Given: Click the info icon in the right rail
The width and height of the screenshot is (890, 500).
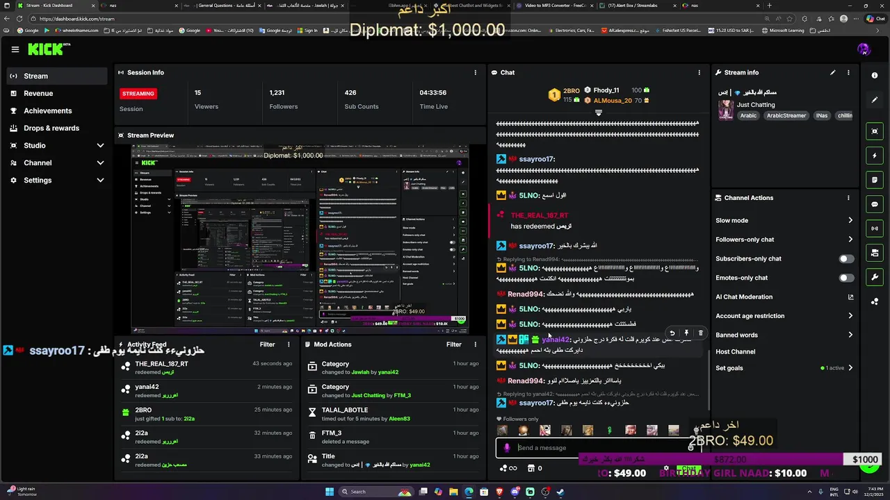Looking at the screenshot, I should (875, 76).
